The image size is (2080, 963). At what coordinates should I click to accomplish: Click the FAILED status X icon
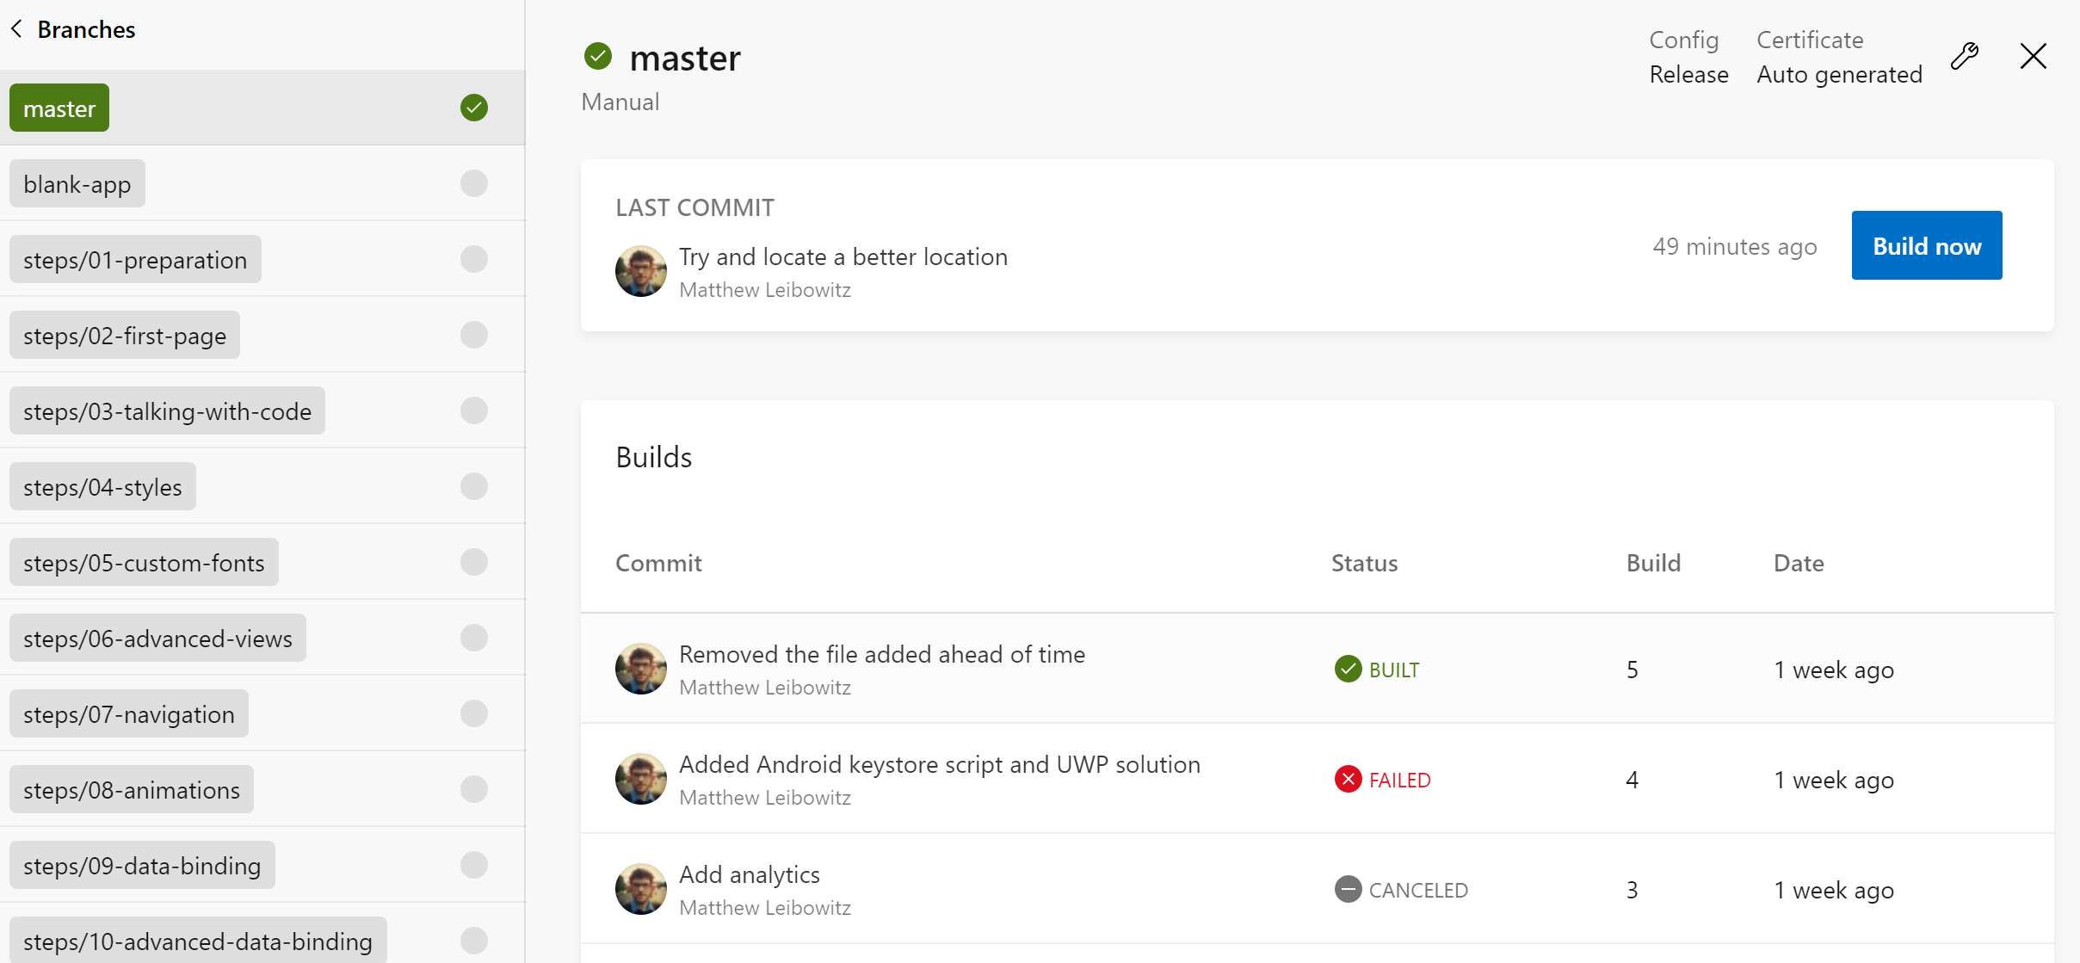coord(1348,779)
